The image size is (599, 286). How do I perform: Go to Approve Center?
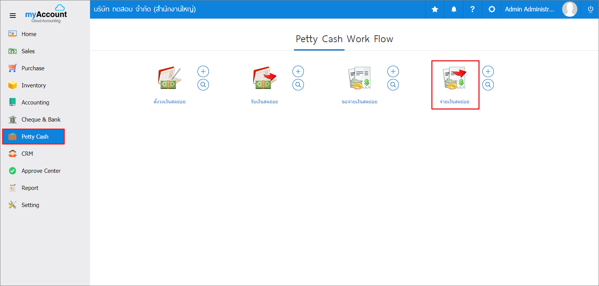tap(41, 171)
